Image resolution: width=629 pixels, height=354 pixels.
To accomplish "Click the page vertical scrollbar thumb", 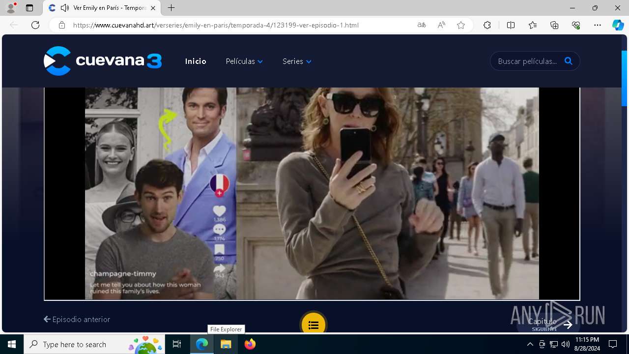I will tap(625, 78).
